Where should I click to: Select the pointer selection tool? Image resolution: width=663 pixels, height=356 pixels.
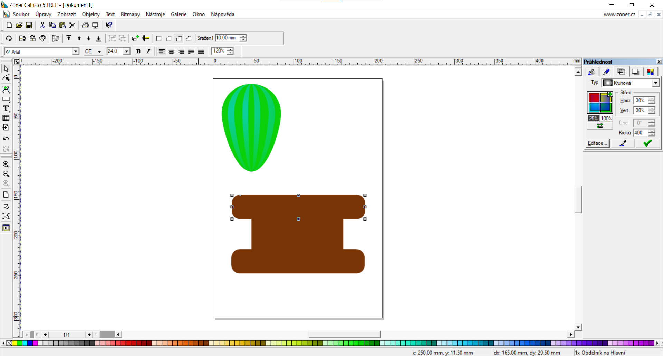pyautogui.click(x=6, y=69)
